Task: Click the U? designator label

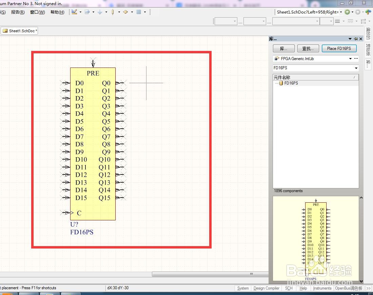Action: point(74,224)
